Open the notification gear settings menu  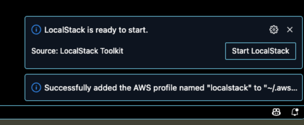click(274, 30)
